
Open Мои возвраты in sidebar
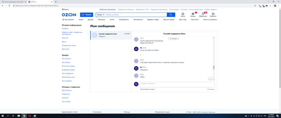(x=67, y=81)
